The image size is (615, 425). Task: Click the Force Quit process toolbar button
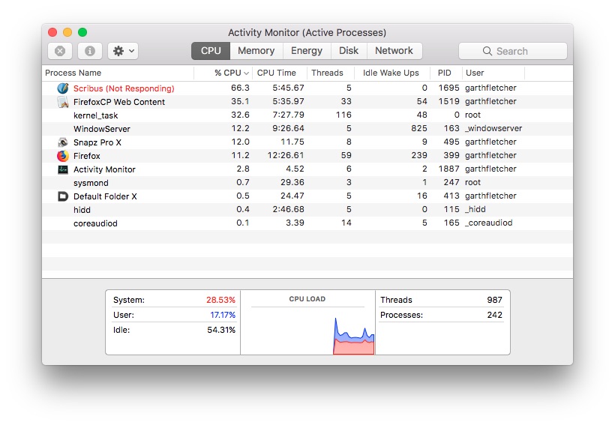(x=60, y=51)
